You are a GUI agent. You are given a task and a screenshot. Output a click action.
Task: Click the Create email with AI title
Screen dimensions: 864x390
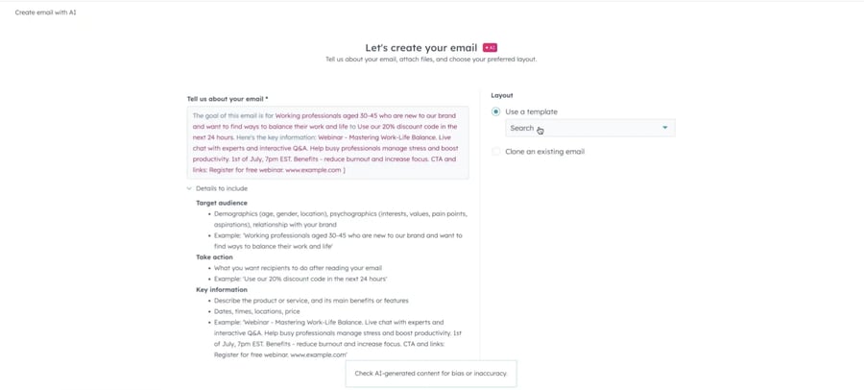pyautogui.click(x=45, y=12)
